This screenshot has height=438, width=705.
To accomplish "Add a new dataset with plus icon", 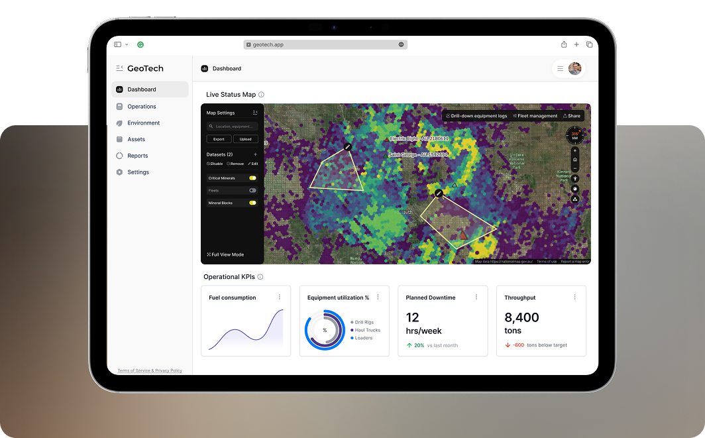I will tap(255, 154).
